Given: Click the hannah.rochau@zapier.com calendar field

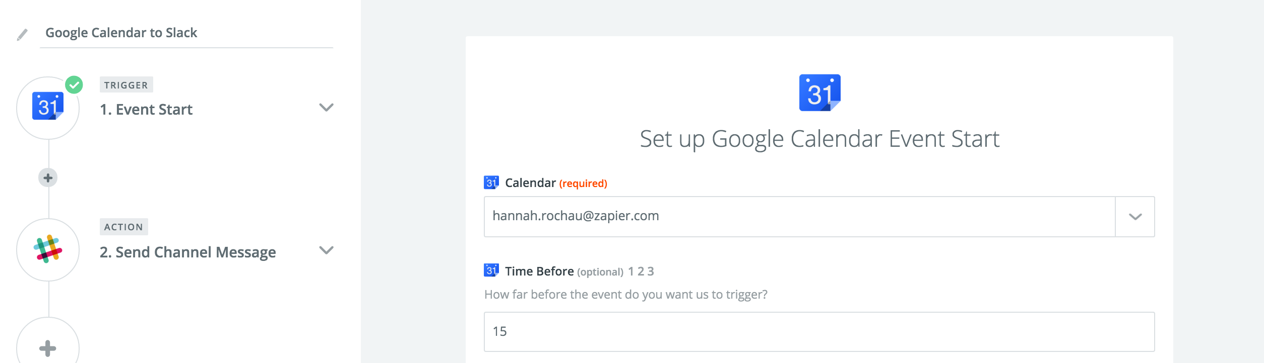Looking at the screenshot, I should point(800,217).
